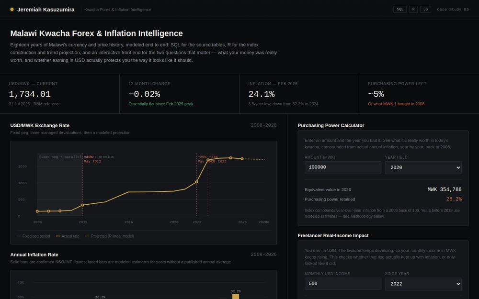Click the 2008–2026 range label
Viewport: 479px width, 299px height.
tap(263, 255)
